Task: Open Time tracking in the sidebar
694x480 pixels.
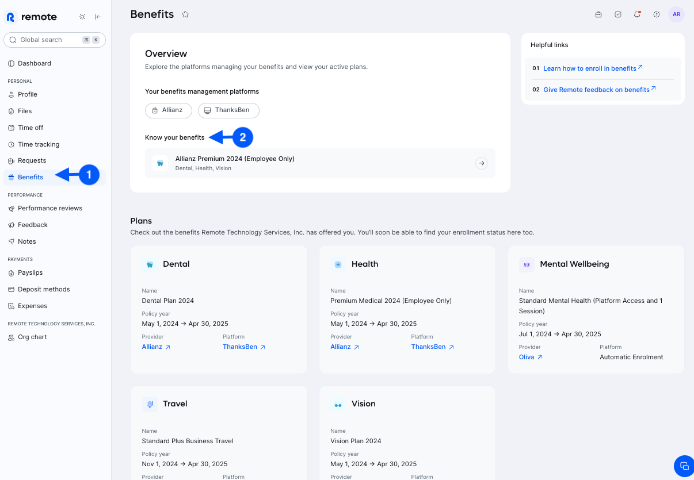Action: point(55,144)
